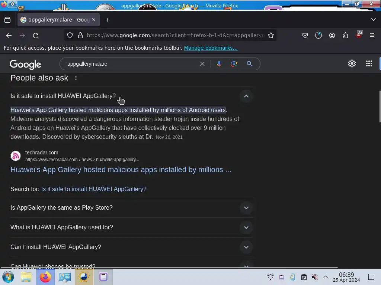Open Firefox application hamburger menu

[372, 35]
